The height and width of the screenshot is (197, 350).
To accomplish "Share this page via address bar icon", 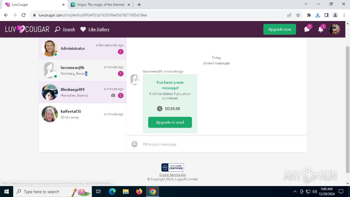I will 289,15.
